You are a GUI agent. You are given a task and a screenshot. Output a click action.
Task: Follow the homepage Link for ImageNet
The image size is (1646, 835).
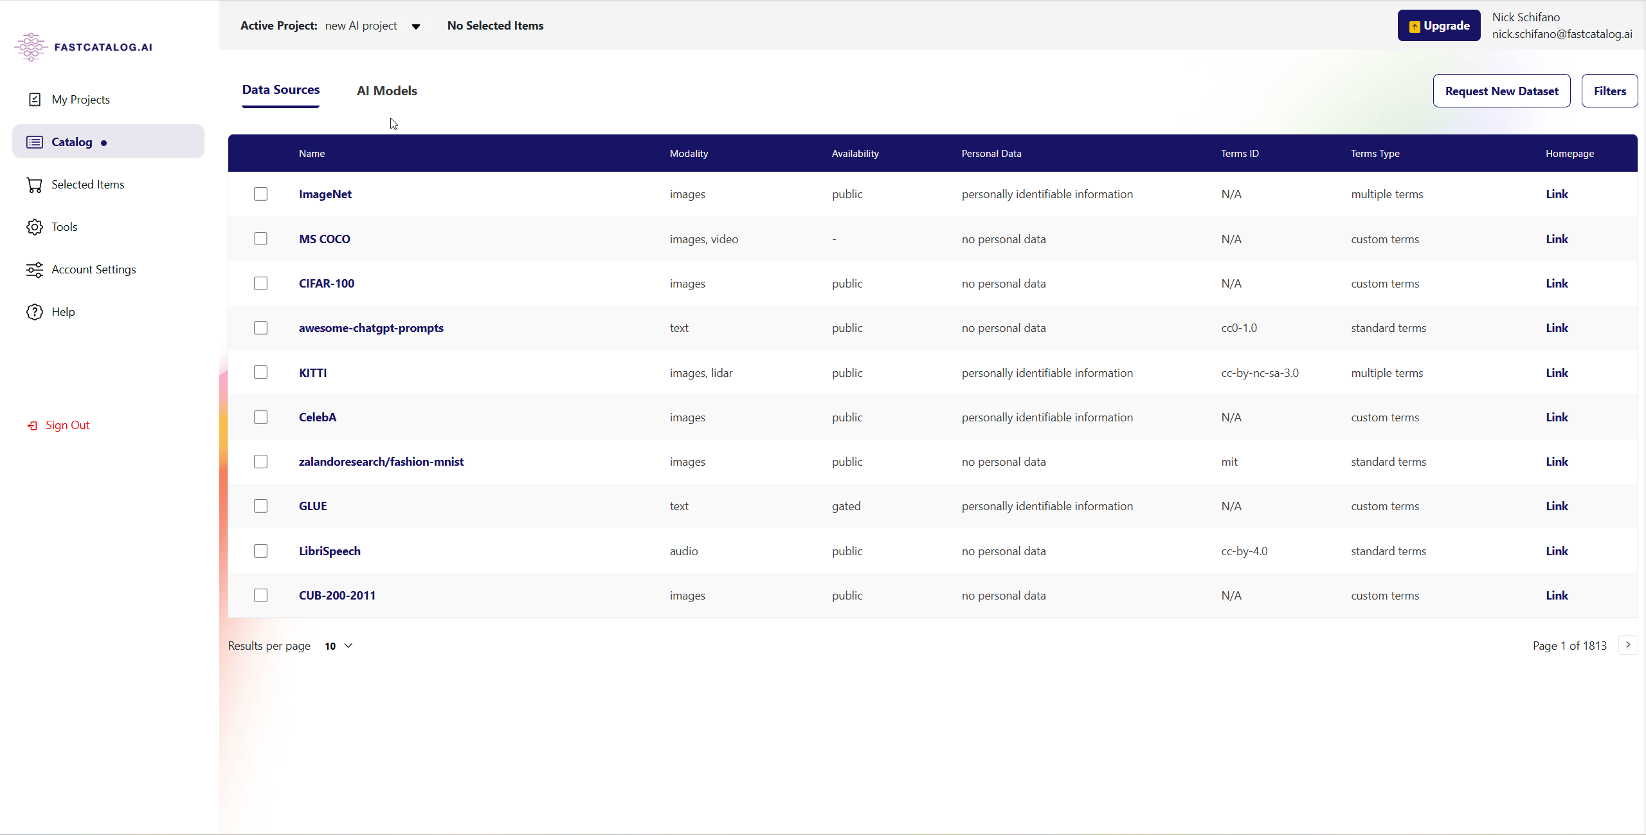pyautogui.click(x=1557, y=194)
